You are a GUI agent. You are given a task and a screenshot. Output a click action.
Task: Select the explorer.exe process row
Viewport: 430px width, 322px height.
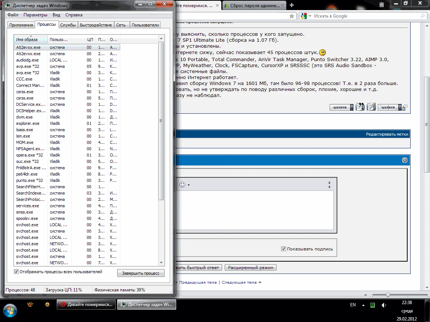pos(67,123)
